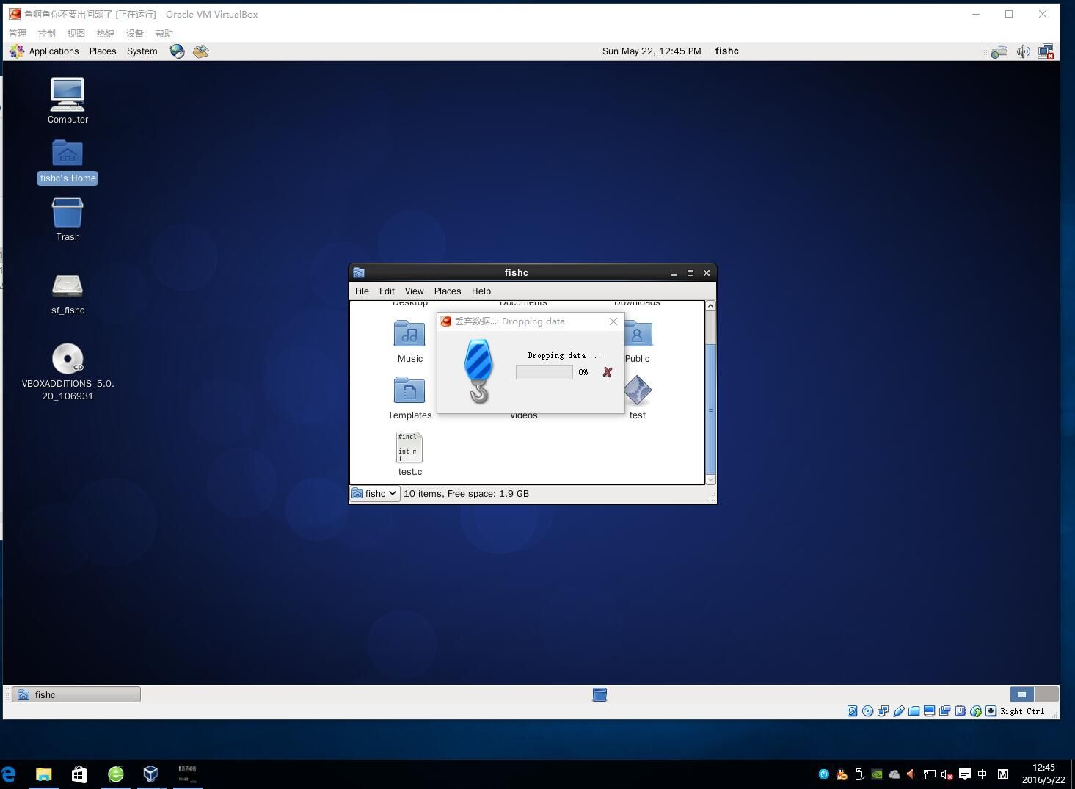This screenshot has width=1075, height=789.
Task: Open the VirtualBox 设备 menu
Action: (x=134, y=34)
